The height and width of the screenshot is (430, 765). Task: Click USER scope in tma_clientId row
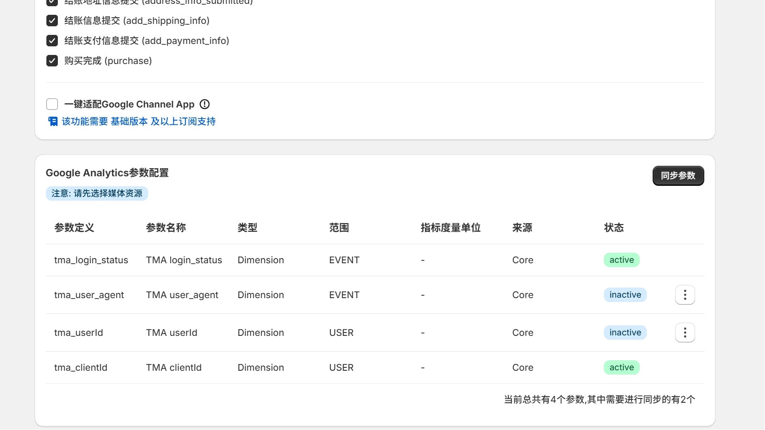[x=341, y=367]
